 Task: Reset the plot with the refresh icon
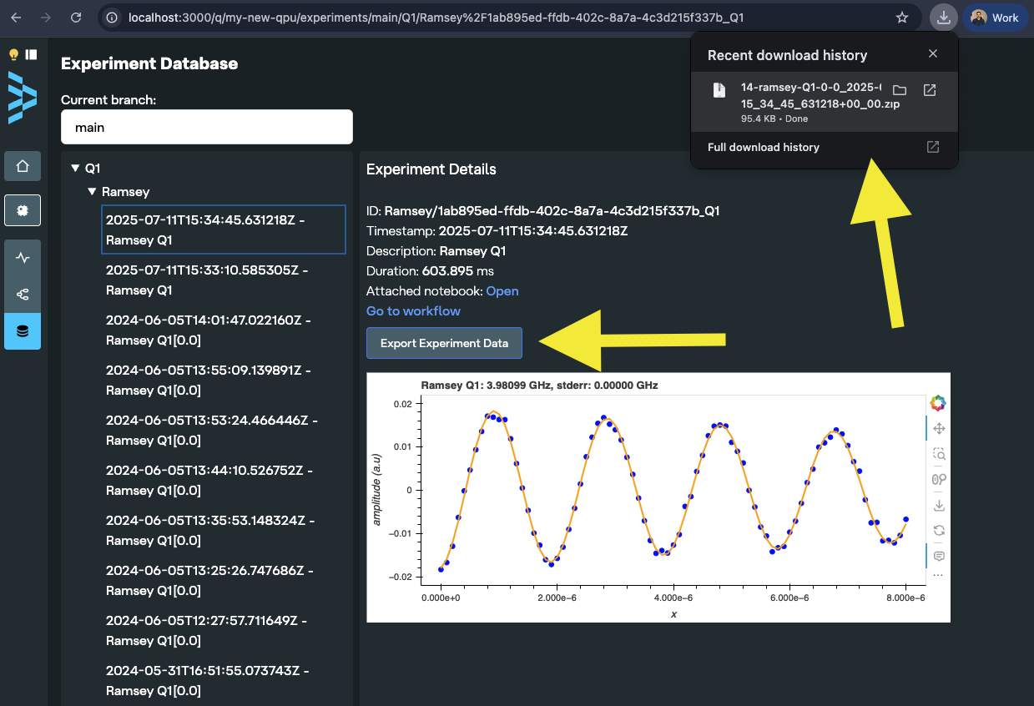pos(939,530)
